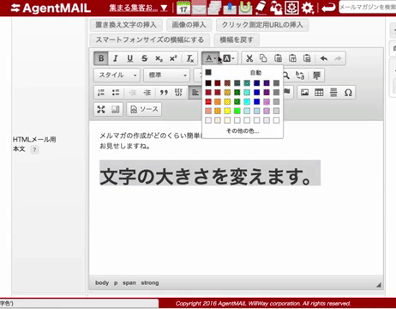The image size is (396, 309).
Task: Click the Increase Indent icon
Action: click(147, 93)
